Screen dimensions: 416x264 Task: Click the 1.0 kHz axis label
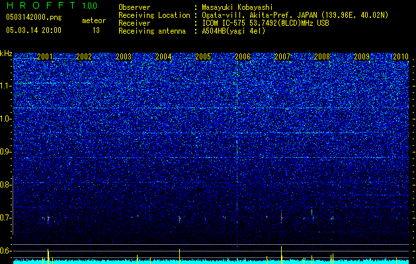click(6, 119)
